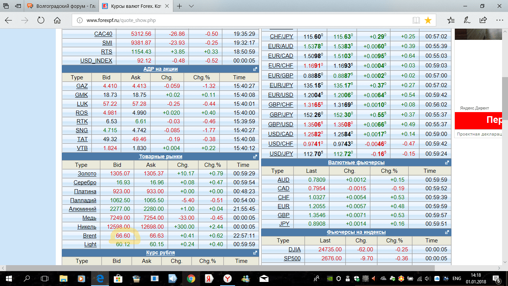The image size is (508, 286).
Task: Expand the АДР на акции table
Action: click(255, 69)
